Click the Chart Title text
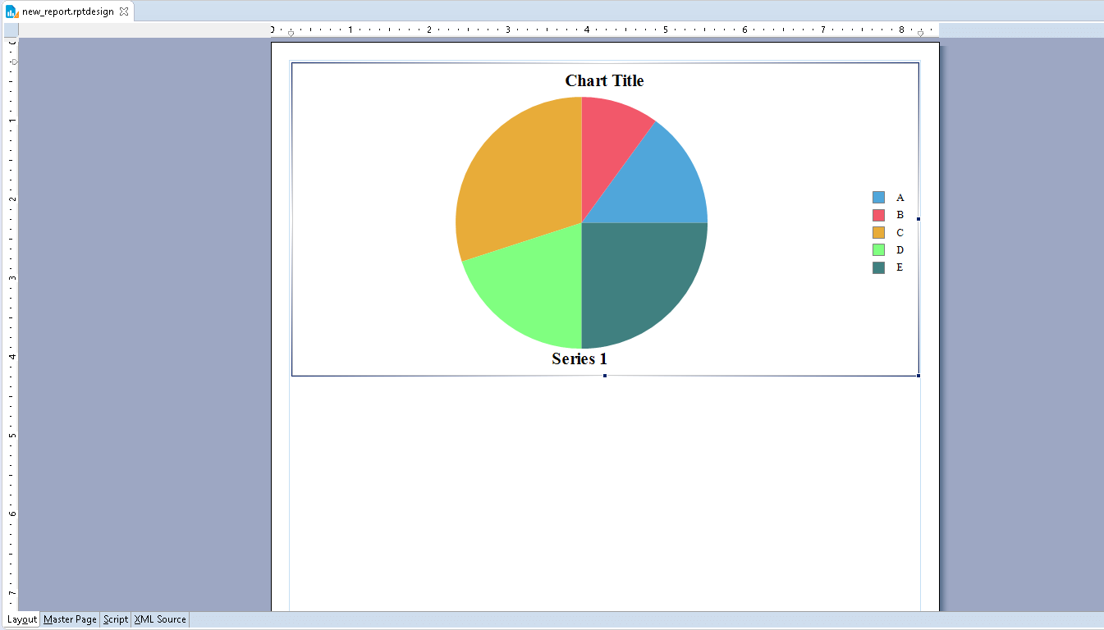The image size is (1104, 630). tap(604, 80)
